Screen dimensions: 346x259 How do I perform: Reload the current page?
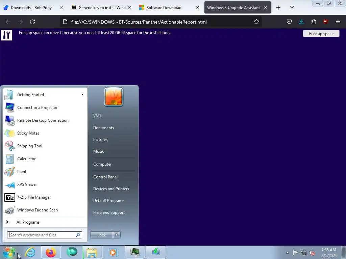tap(32, 22)
